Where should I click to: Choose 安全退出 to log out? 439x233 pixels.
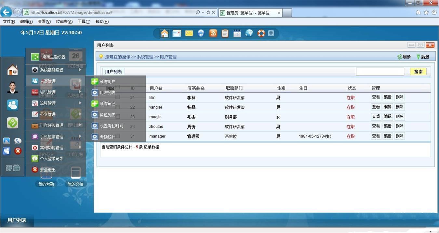(56, 170)
